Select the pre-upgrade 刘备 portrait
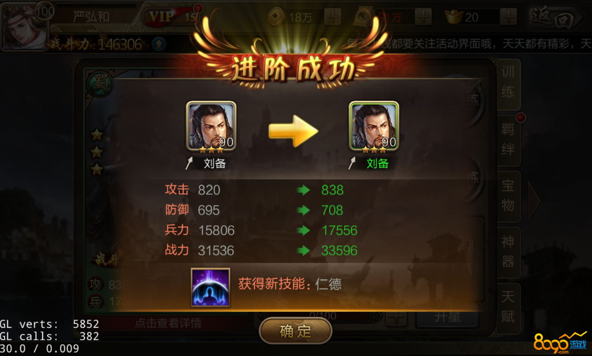 pyautogui.click(x=211, y=126)
